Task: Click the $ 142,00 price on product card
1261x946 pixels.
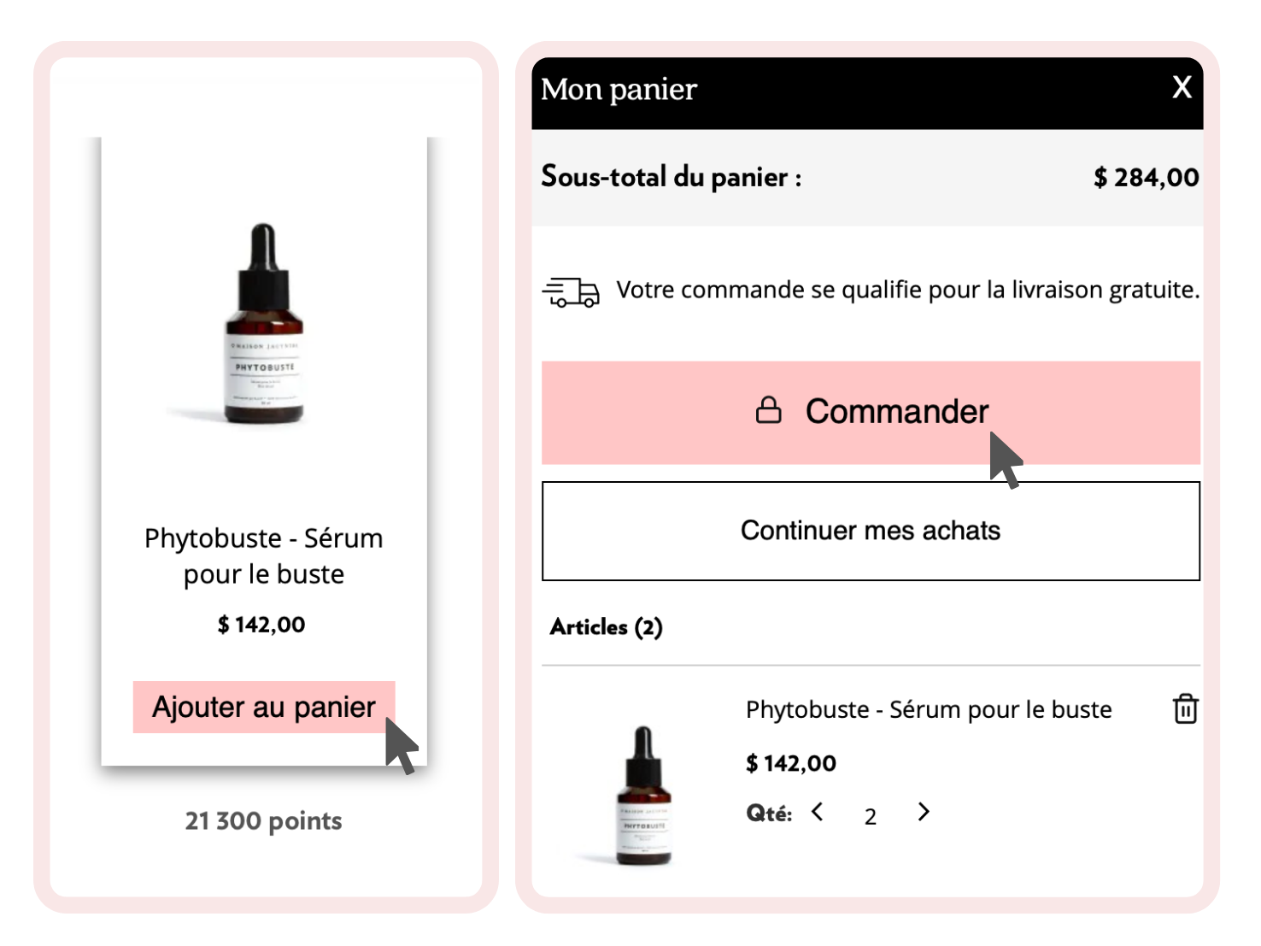Action: (261, 625)
